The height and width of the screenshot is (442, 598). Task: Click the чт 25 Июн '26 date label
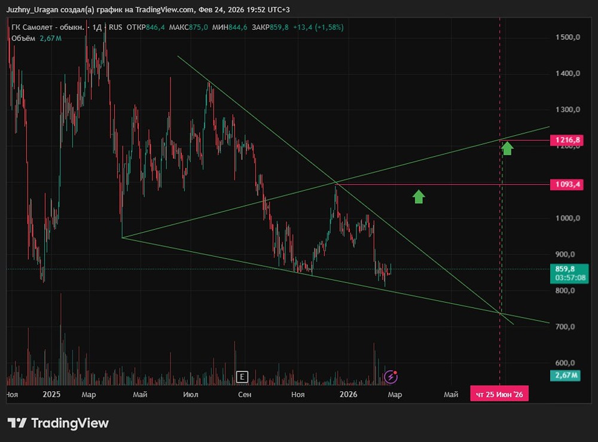[x=499, y=394]
